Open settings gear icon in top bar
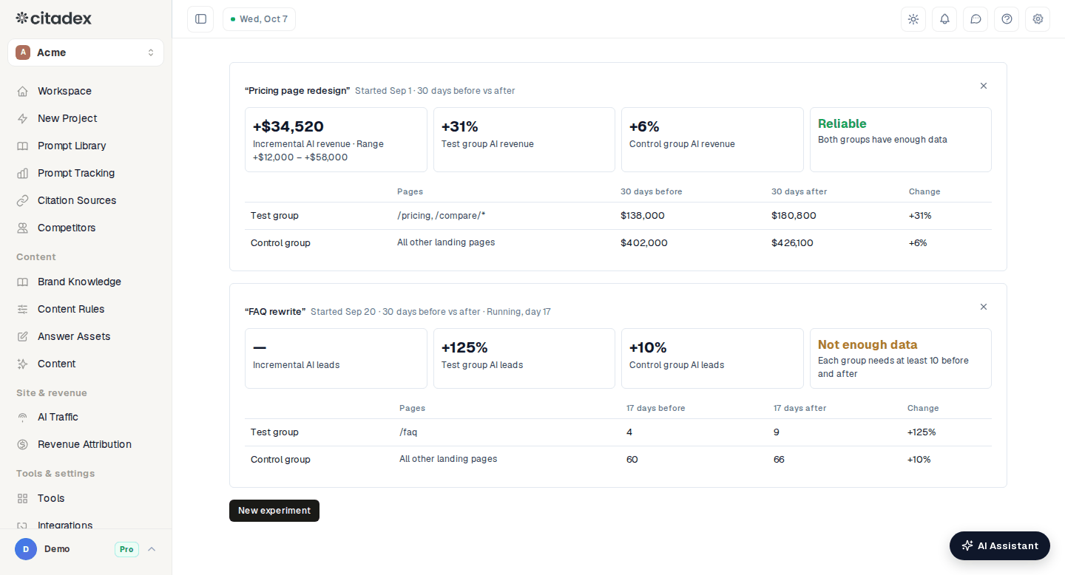1065x575 pixels. tap(1038, 19)
